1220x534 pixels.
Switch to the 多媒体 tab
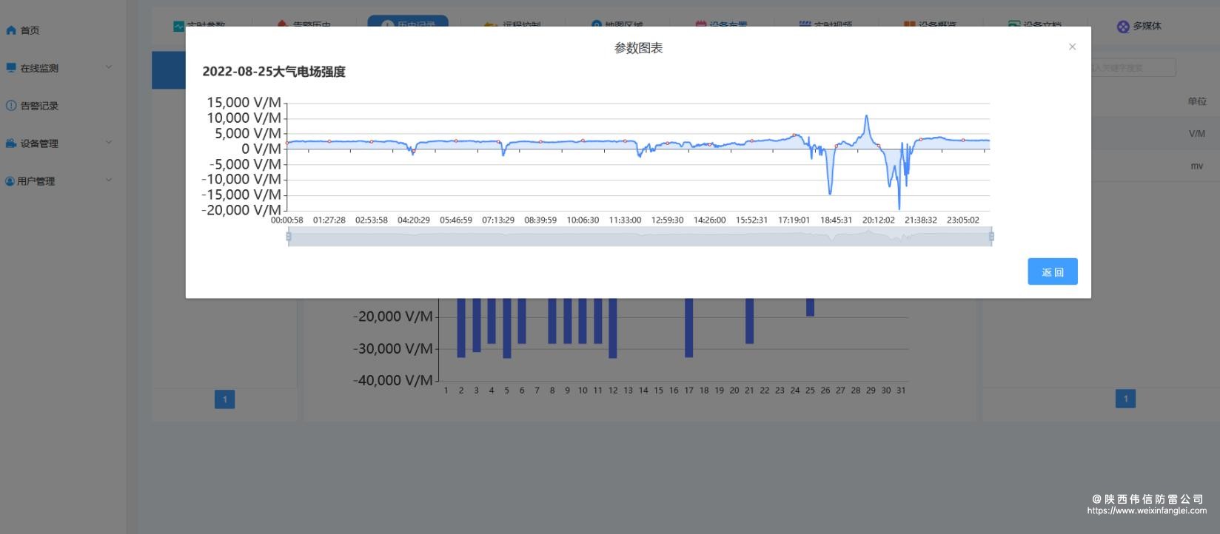coord(1139,26)
